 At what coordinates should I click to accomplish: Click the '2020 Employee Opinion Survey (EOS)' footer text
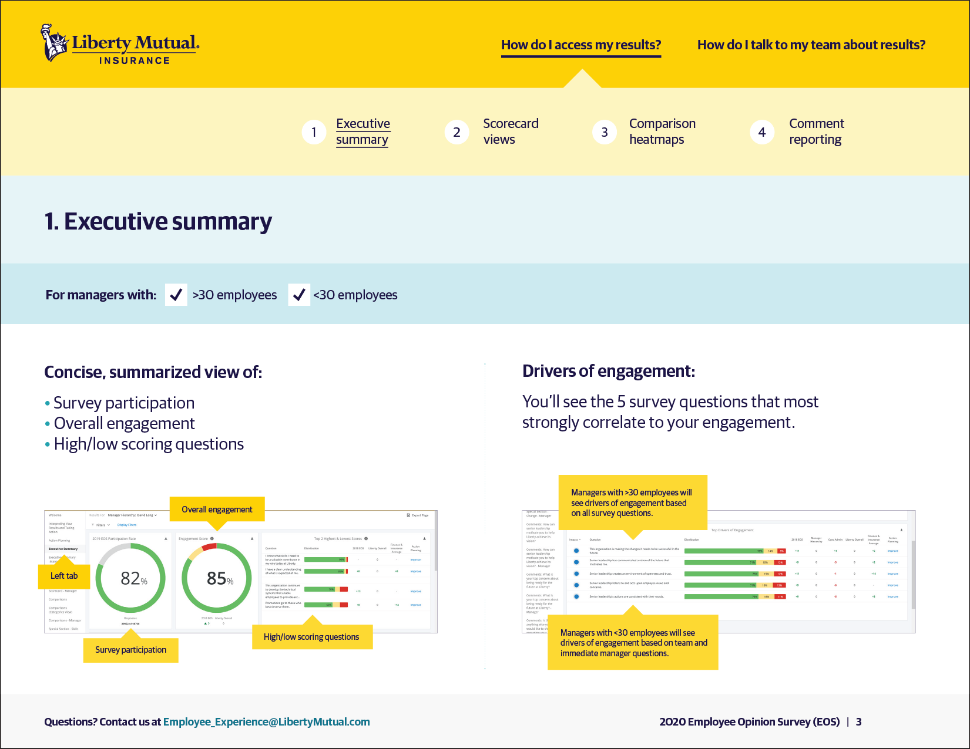750,722
